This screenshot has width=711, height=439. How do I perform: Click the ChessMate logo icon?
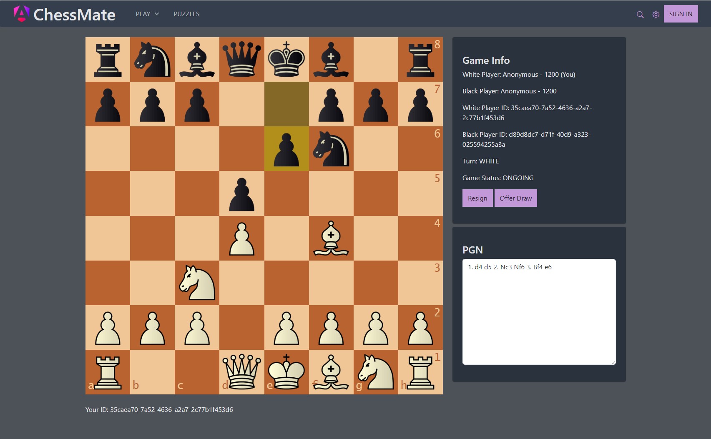22,14
